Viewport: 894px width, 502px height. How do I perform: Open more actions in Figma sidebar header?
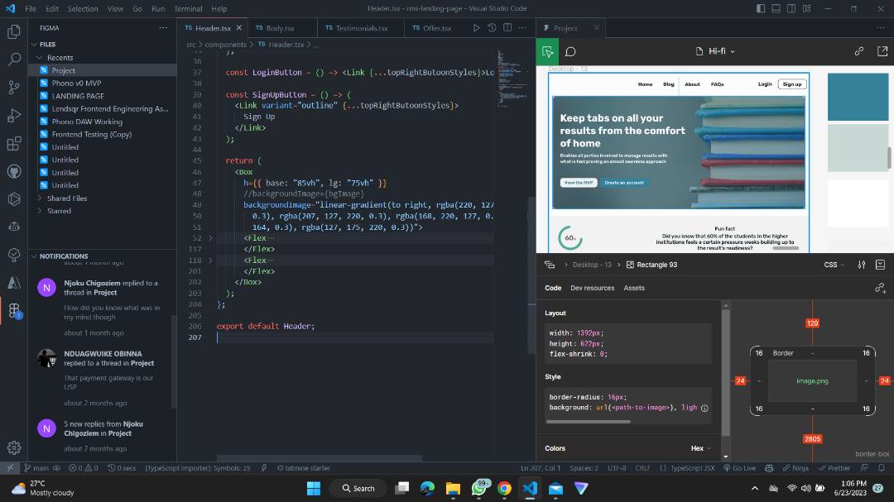tap(163, 27)
